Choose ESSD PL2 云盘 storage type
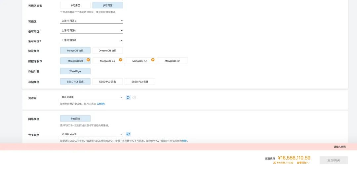 coord(107,82)
